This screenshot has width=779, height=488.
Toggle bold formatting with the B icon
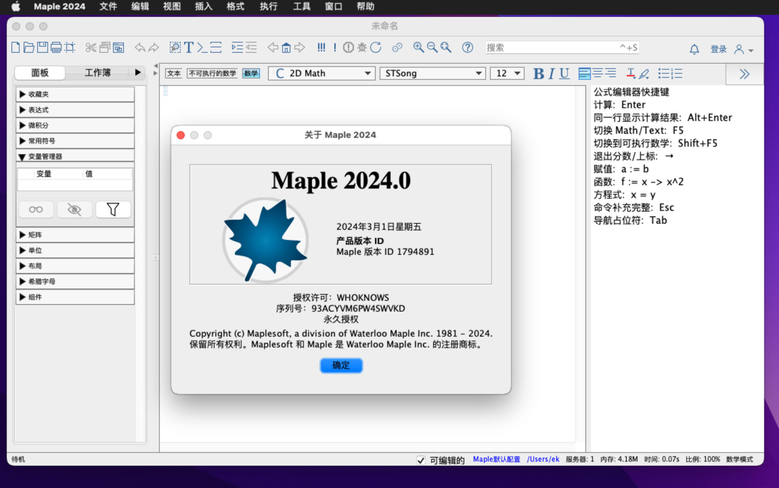click(x=539, y=73)
